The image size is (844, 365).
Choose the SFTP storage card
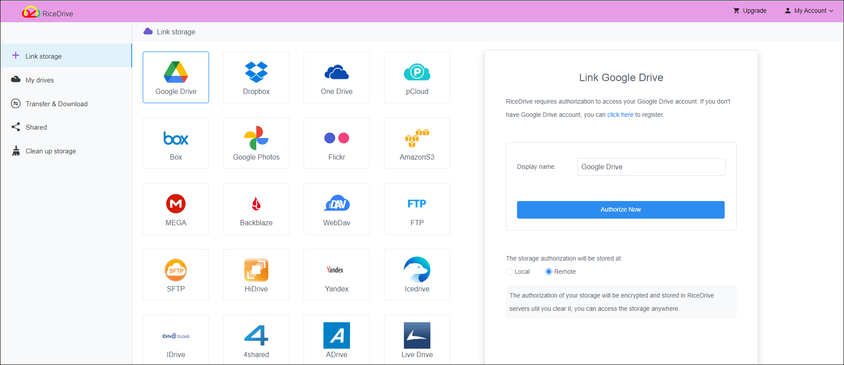tap(176, 275)
